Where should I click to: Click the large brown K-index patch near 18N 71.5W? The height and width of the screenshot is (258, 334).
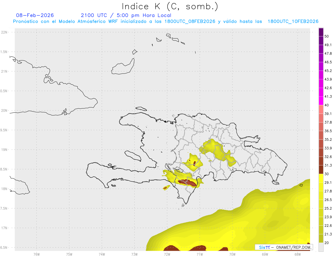point(187,183)
